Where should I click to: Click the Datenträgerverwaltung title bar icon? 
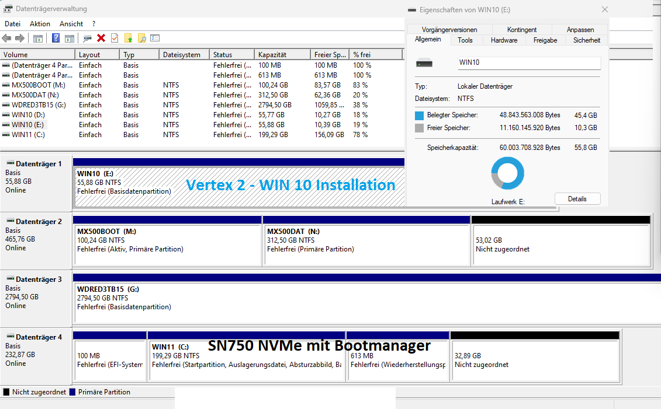point(8,8)
